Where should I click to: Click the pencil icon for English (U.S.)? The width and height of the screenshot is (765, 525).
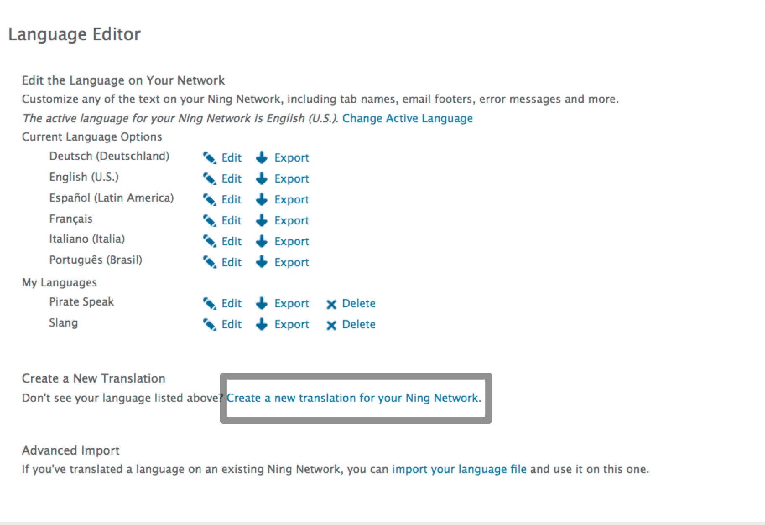(209, 179)
